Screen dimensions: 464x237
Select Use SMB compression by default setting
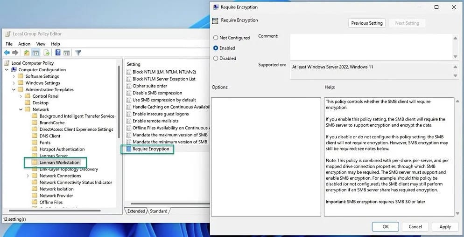(x=164, y=100)
